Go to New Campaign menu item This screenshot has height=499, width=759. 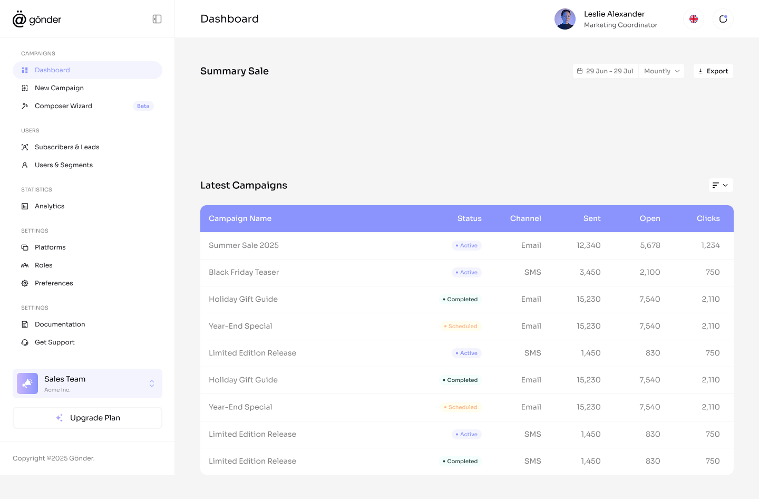coord(59,88)
